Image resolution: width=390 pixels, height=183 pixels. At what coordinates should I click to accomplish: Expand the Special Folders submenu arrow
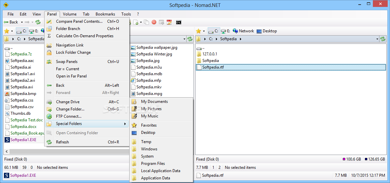[125, 124]
